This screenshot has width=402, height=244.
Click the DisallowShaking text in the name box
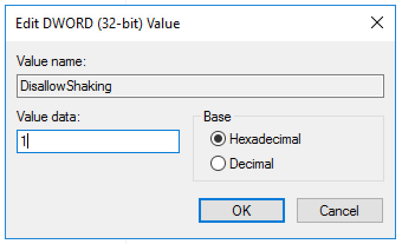point(66,86)
